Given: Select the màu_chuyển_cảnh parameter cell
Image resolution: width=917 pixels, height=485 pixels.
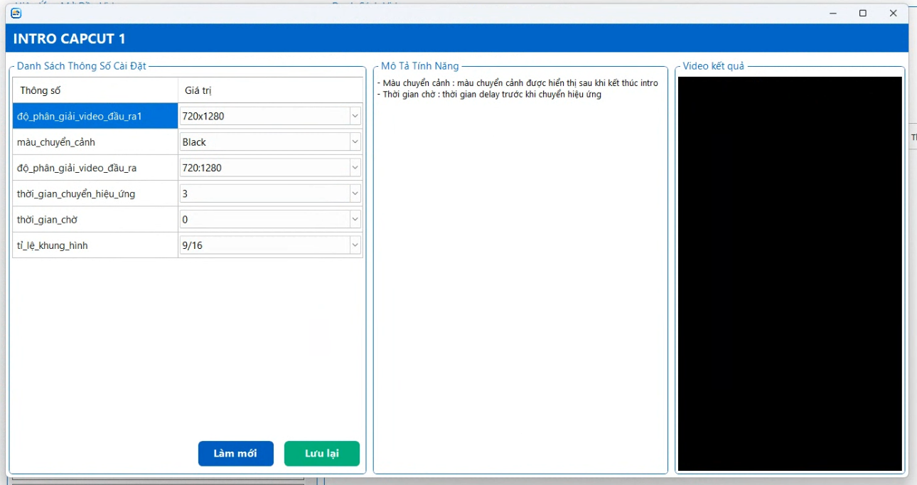Looking at the screenshot, I should (x=95, y=142).
